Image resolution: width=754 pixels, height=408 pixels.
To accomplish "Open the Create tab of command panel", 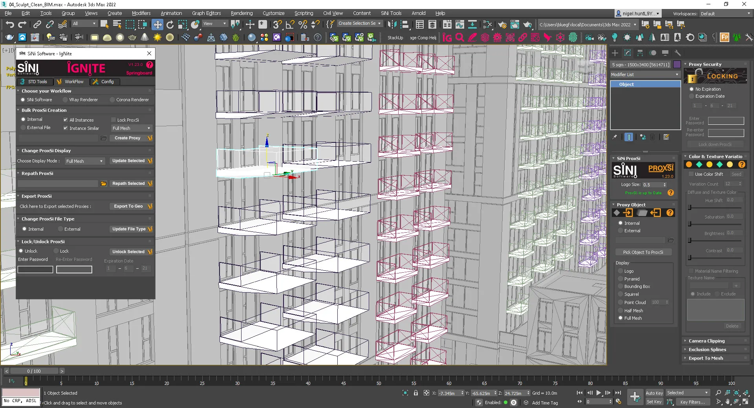I will (615, 53).
